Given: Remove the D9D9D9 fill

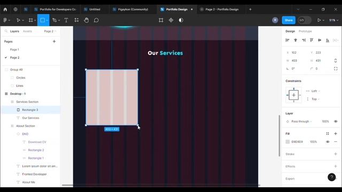Looking at the screenshot, I should pyautogui.click(x=336, y=142).
